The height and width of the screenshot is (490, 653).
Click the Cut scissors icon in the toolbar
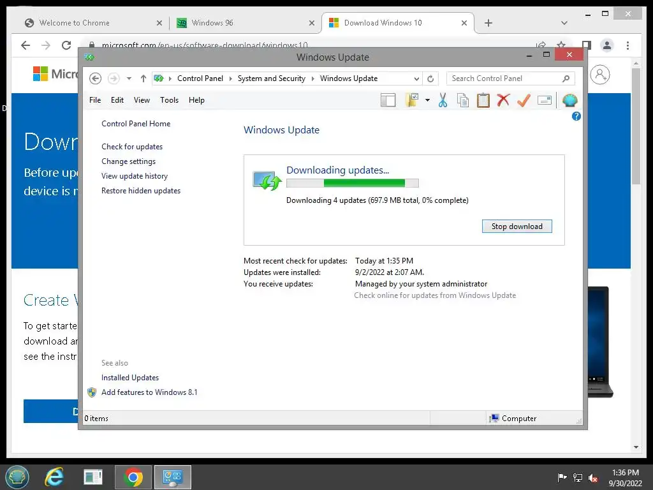pyautogui.click(x=443, y=100)
